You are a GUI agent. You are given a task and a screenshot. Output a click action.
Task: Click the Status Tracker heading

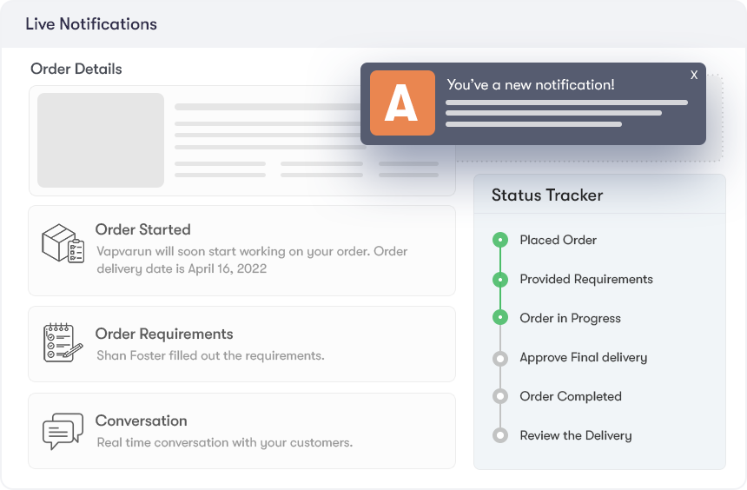[547, 195]
